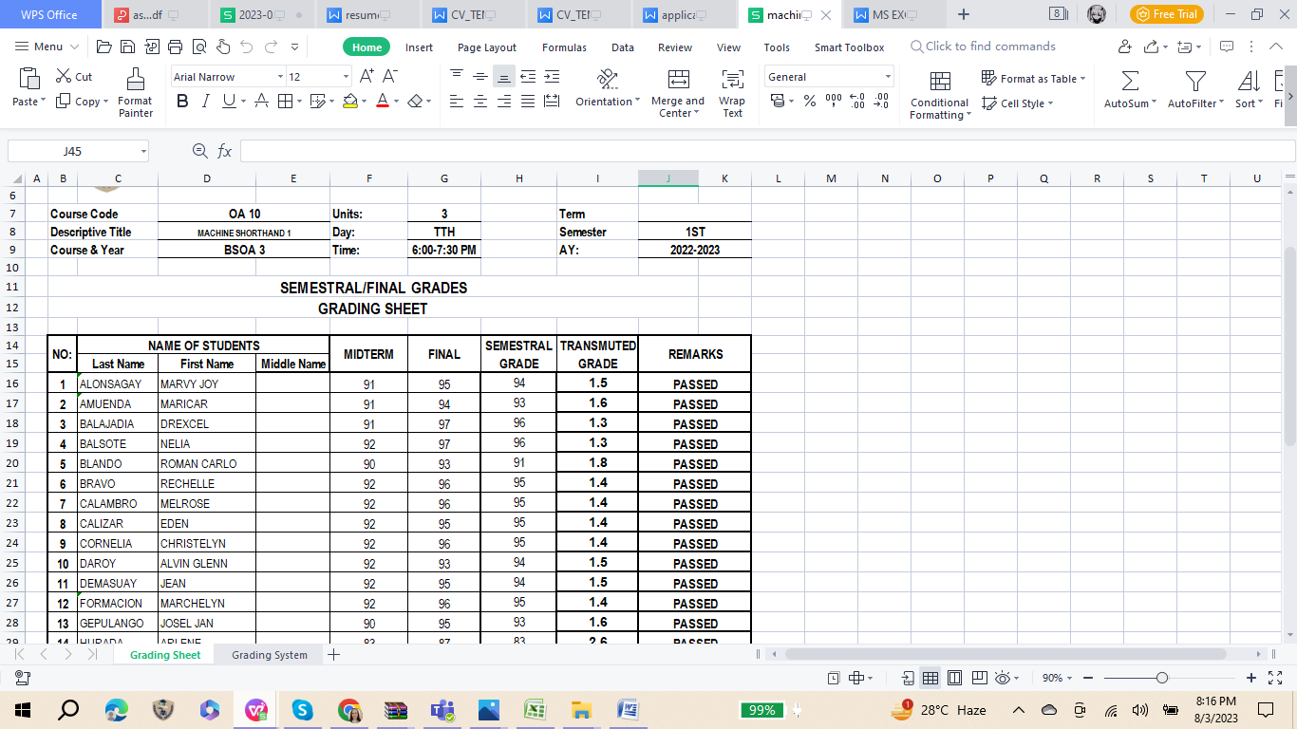Click the Print icon in quick access toolbar
The height and width of the screenshot is (729, 1297).
point(175,47)
